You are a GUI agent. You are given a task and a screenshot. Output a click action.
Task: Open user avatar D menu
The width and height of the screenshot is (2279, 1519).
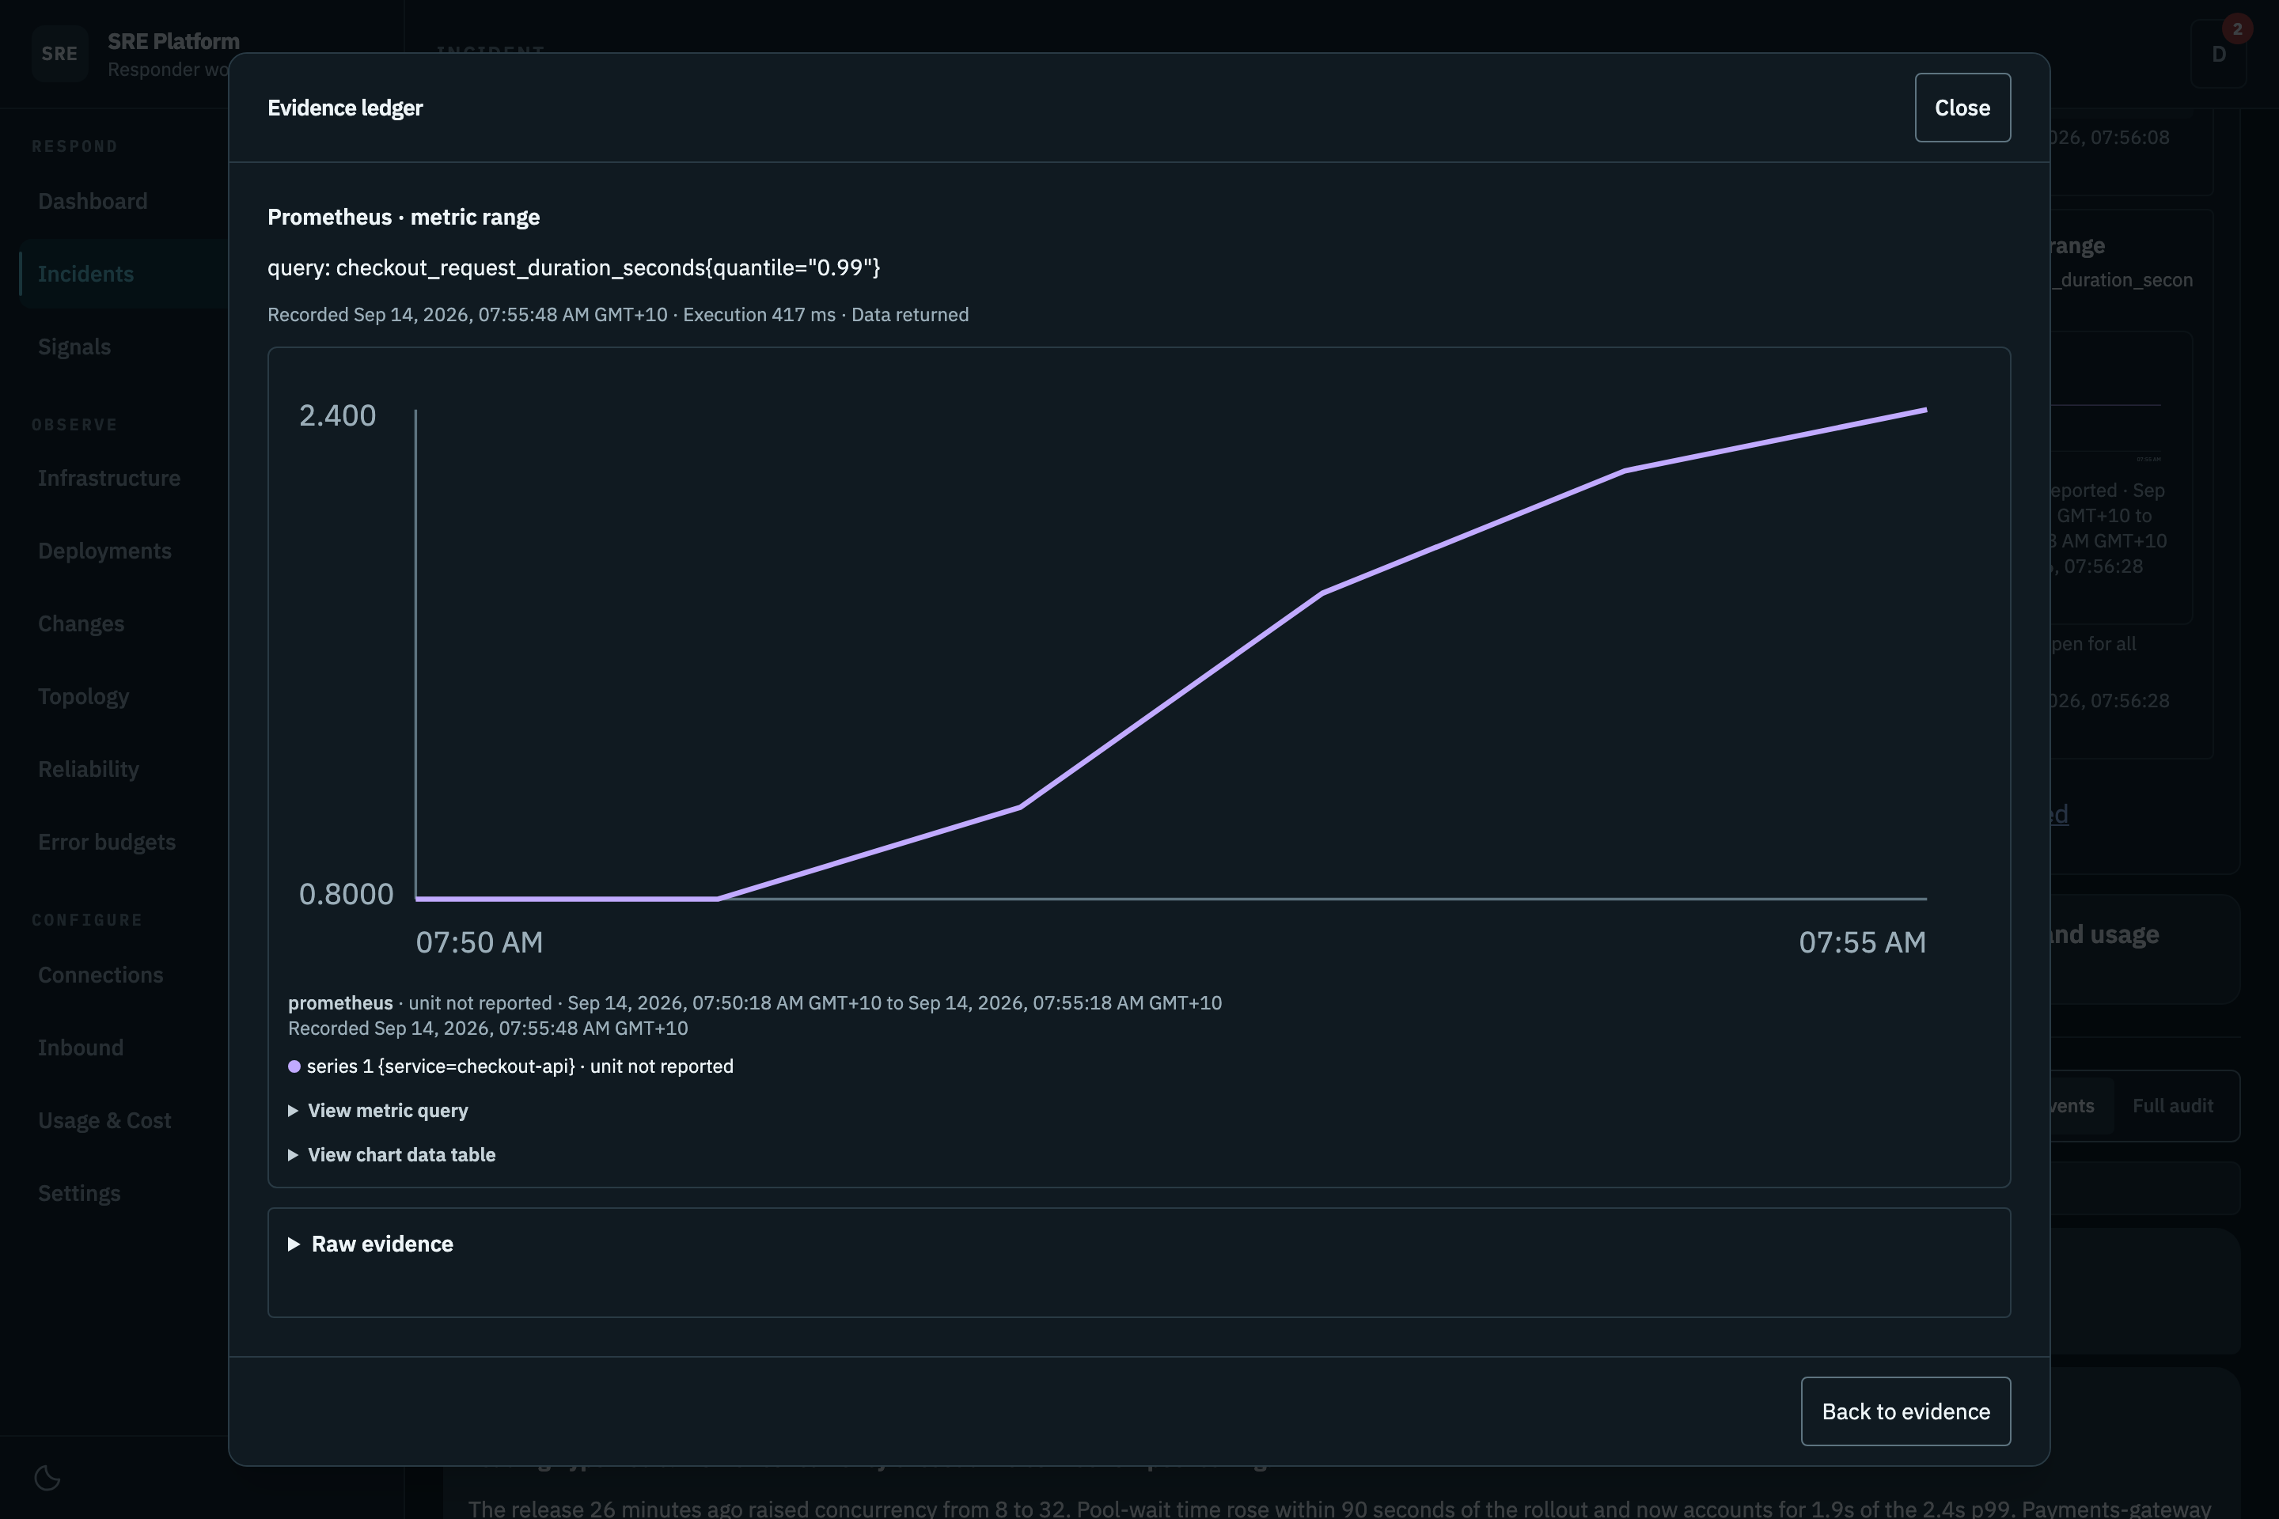(x=2218, y=55)
